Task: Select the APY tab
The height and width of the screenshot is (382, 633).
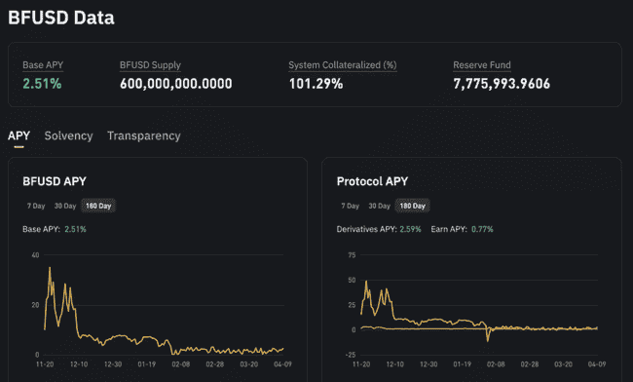Action: [19, 136]
